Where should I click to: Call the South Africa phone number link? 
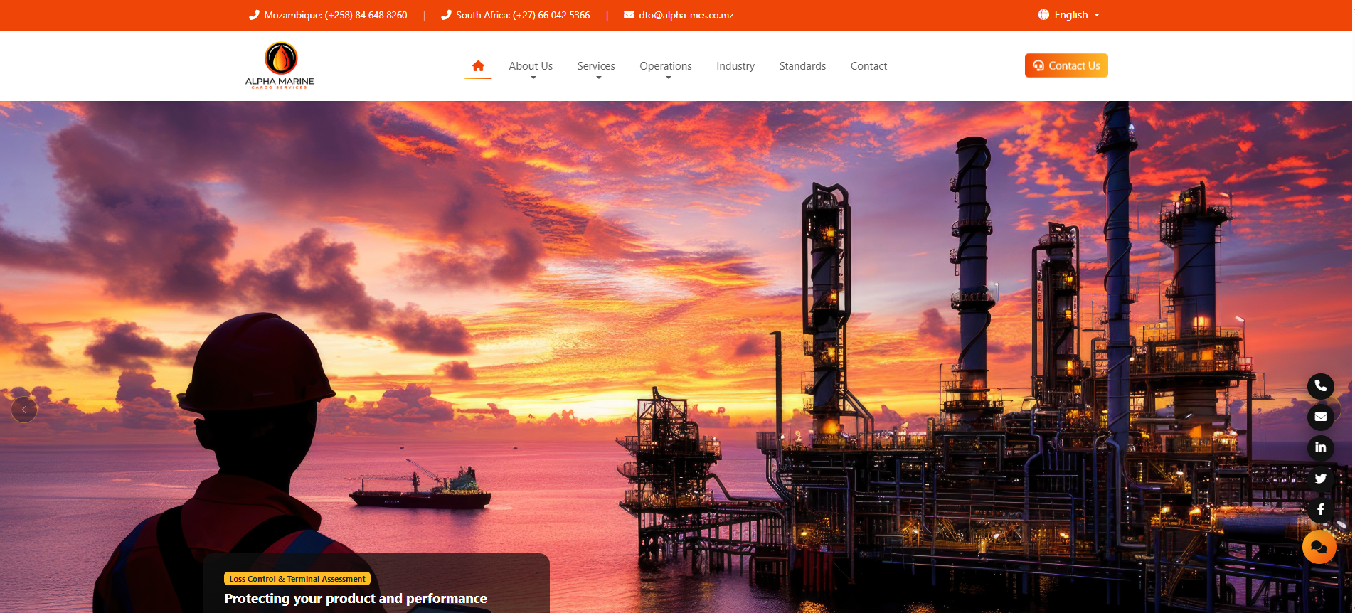(x=523, y=15)
